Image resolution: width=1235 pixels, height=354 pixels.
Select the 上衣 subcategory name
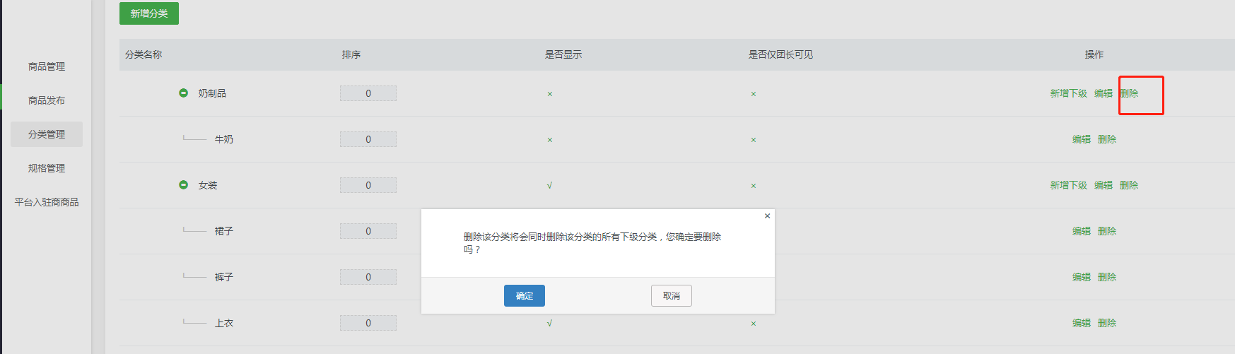(224, 323)
